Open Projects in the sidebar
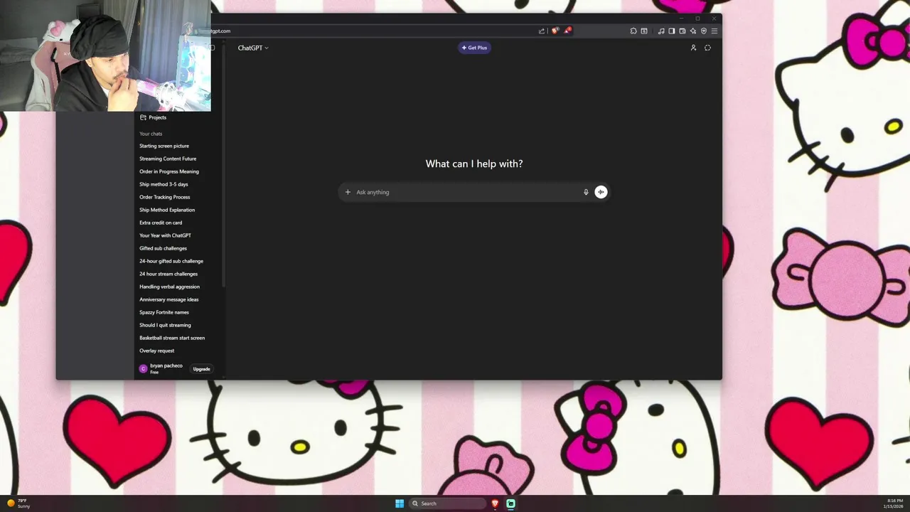Screen dimensions: 910x512 pos(153,117)
